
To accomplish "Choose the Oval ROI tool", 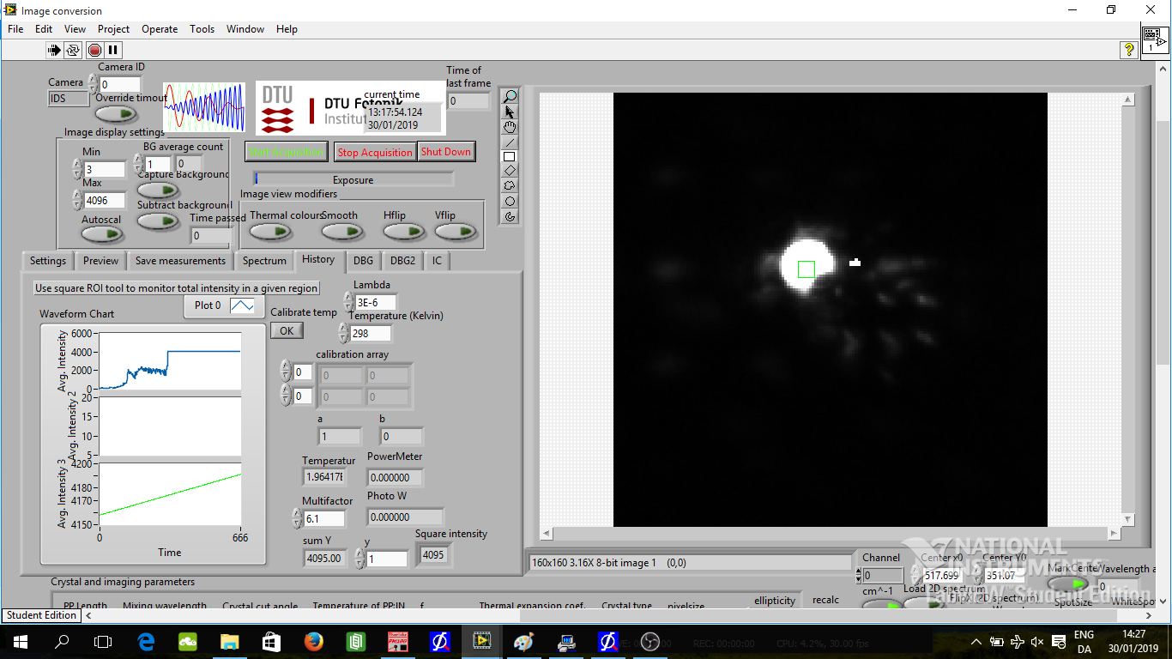I will coord(510,201).
